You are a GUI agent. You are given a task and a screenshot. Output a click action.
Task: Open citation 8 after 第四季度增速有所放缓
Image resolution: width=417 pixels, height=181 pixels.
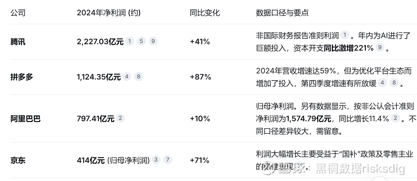tap(394, 83)
